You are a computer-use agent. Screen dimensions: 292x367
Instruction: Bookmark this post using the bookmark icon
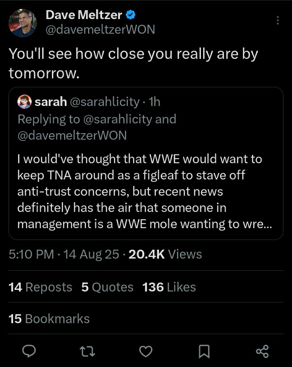(204, 351)
